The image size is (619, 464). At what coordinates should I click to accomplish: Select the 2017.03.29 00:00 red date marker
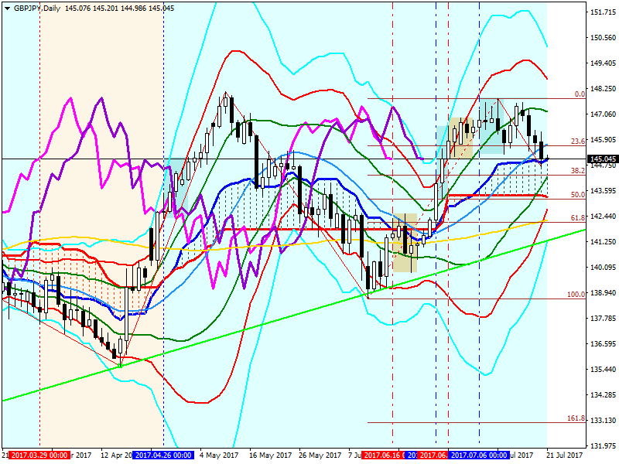[x=39, y=455]
